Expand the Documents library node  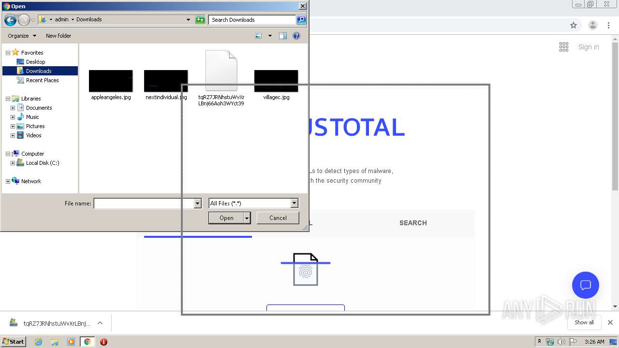coord(13,108)
